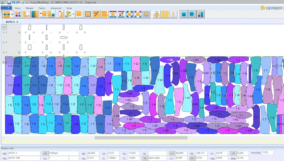Select the horizontal double-arrow slide tool
The width and height of the screenshot is (284, 161).
tap(7, 14)
